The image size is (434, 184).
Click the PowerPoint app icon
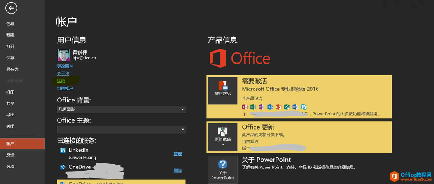278,107
